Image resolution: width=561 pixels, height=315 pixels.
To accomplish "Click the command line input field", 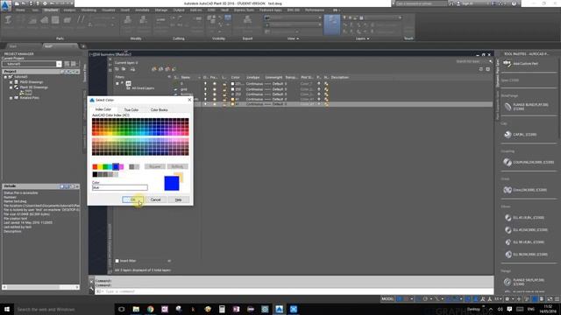I will [x=294, y=291].
